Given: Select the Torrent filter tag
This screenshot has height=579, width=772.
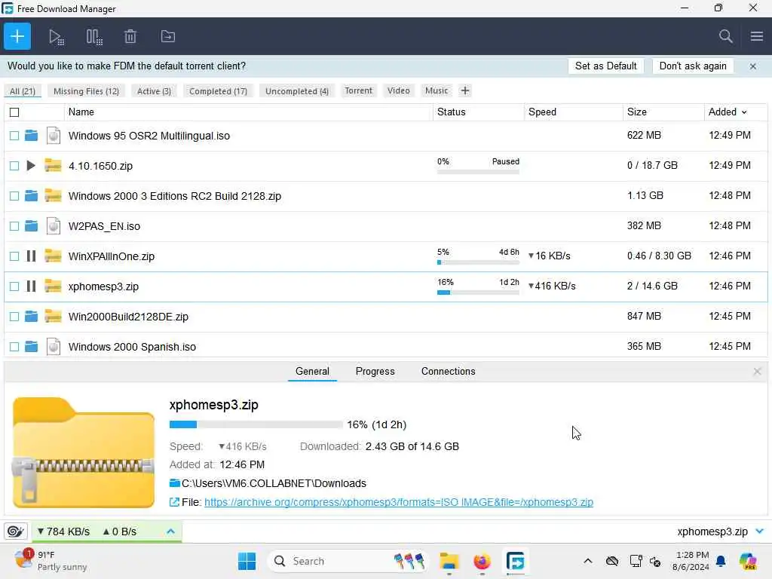Looking at the screenshot, I should coord(358,90).
